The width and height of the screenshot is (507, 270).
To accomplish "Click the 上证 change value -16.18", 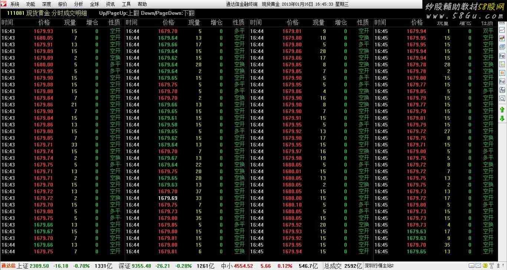I will 60,266.
